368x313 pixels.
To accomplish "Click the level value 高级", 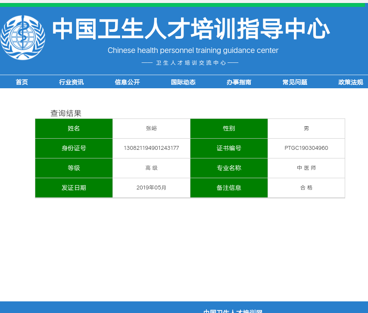I will pos(151,168).
